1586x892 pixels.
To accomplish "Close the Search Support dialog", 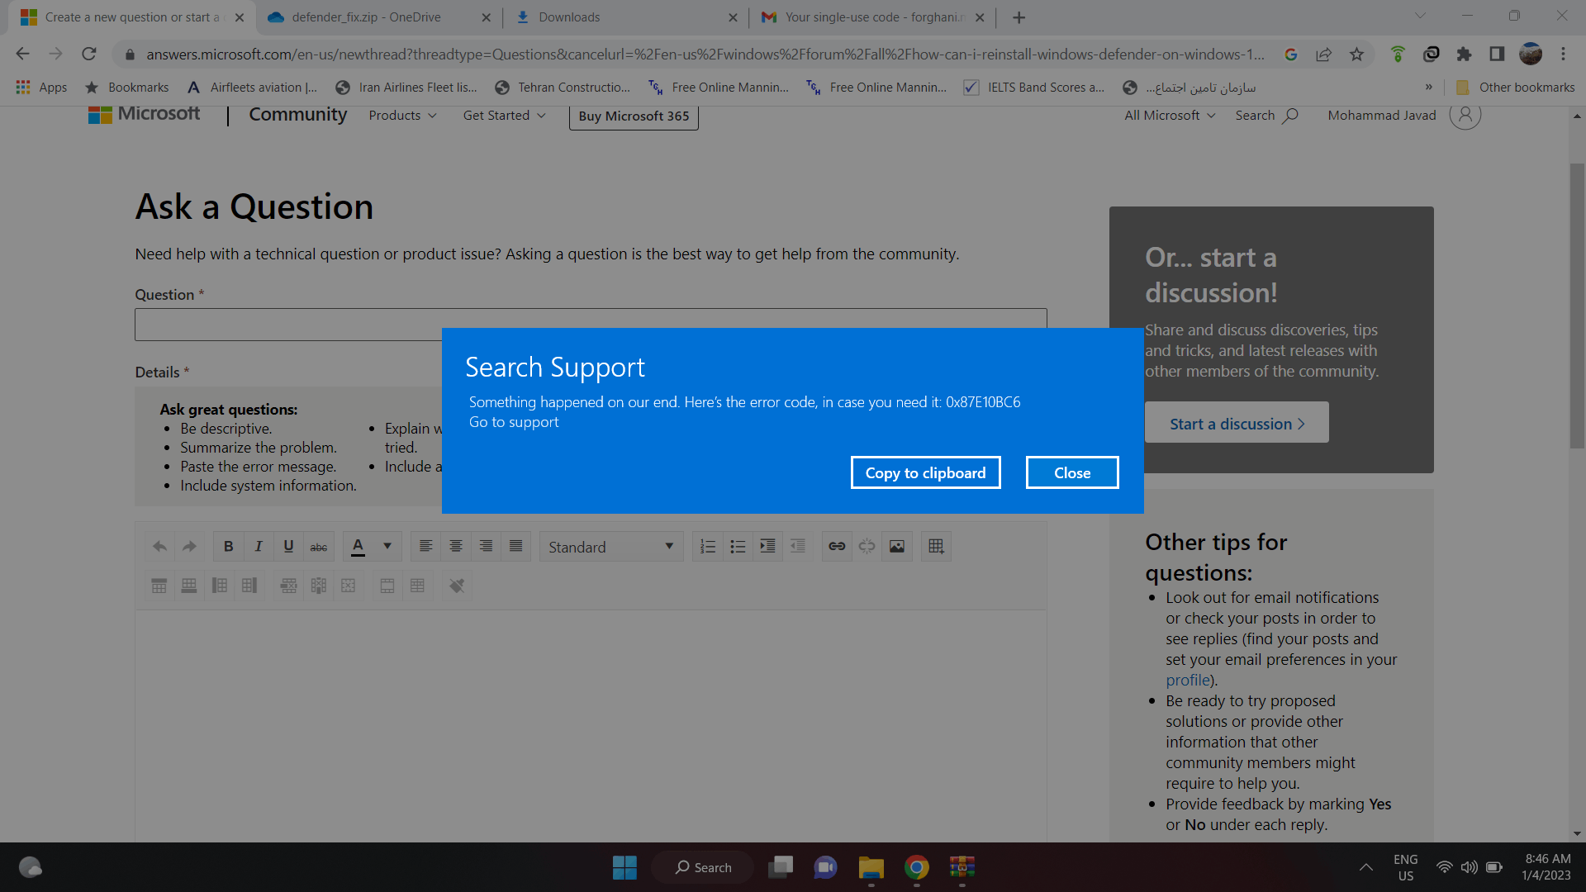I will tap(1072, 472).
